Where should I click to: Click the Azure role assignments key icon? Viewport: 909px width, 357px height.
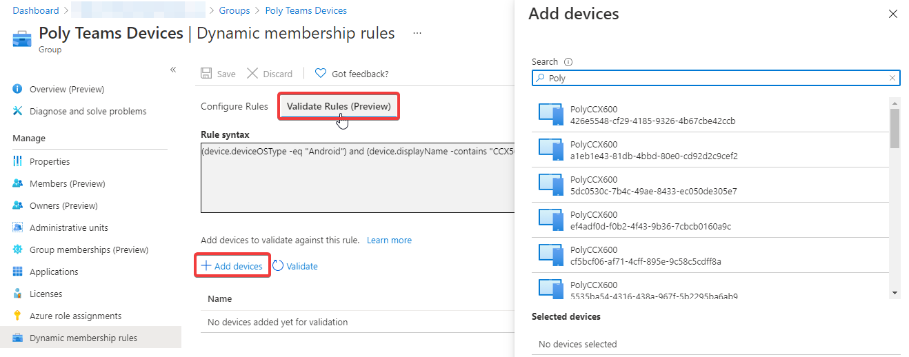17,316
